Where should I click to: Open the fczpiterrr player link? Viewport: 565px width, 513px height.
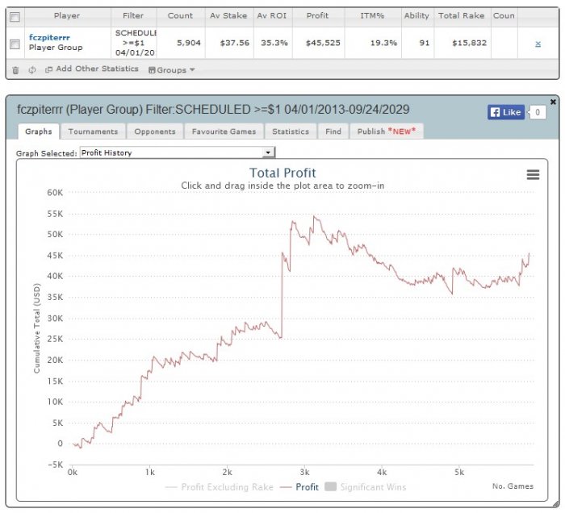tap(49, 37)
